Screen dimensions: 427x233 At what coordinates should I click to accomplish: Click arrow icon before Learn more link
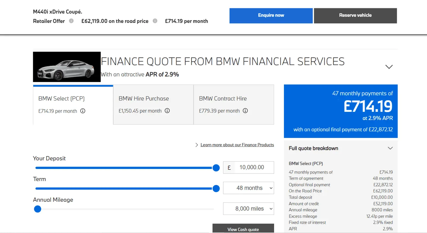(x=197, y=145)
